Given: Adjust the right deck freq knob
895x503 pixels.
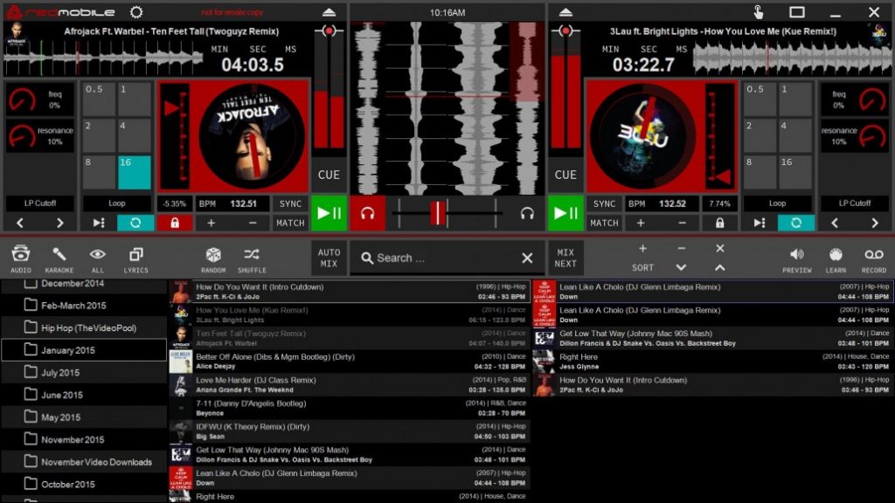Looking at the screenshot, I should pyautogui.click(x=872, y=100).
